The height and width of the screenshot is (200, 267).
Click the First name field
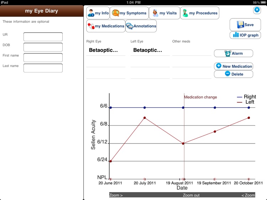click(43, 58)
